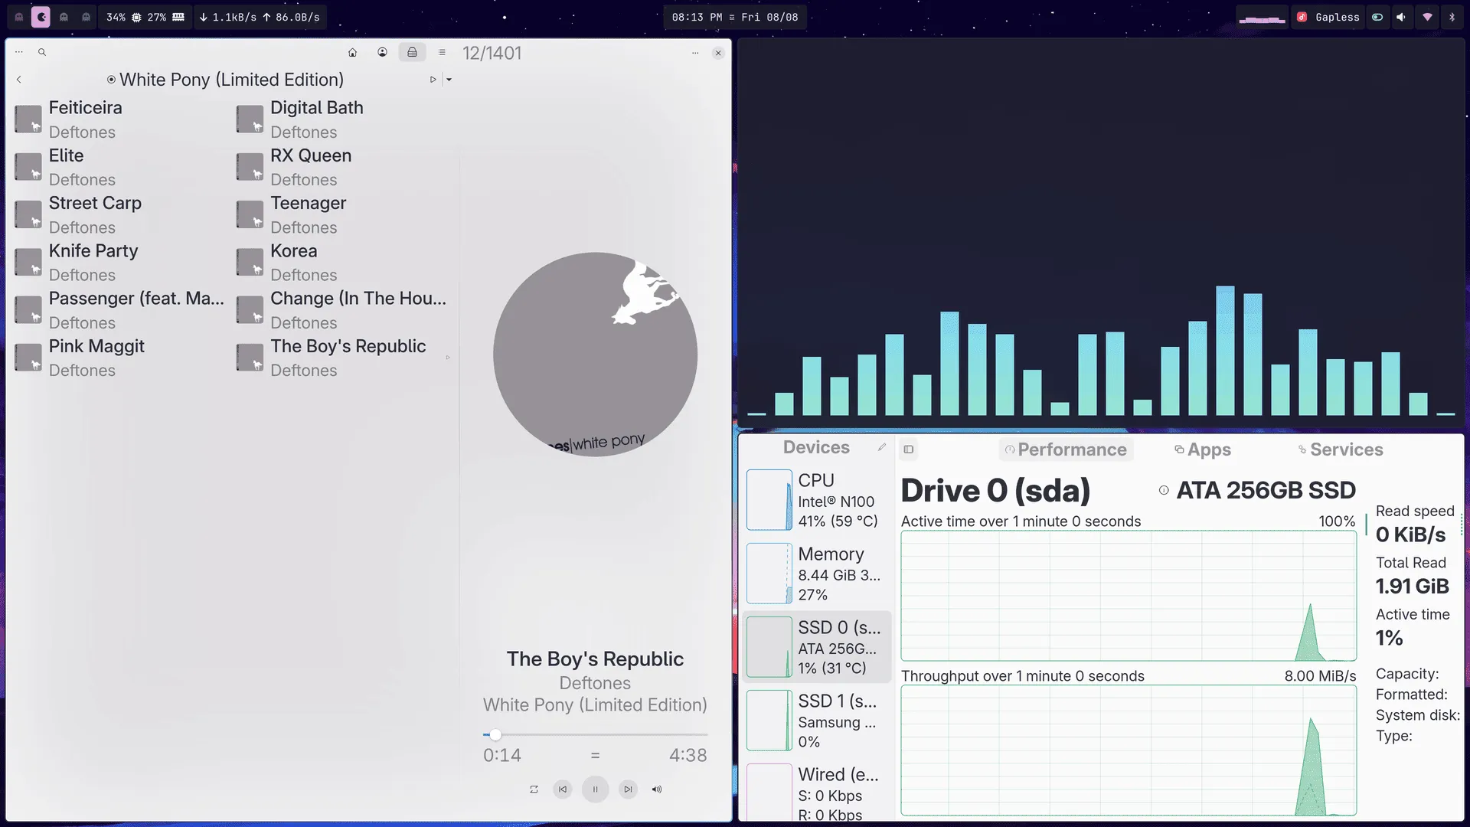This screenshot has width=1470, height=827.
Task: Play Passenger (feat. Ma... track
Action: tap(120, 310)
